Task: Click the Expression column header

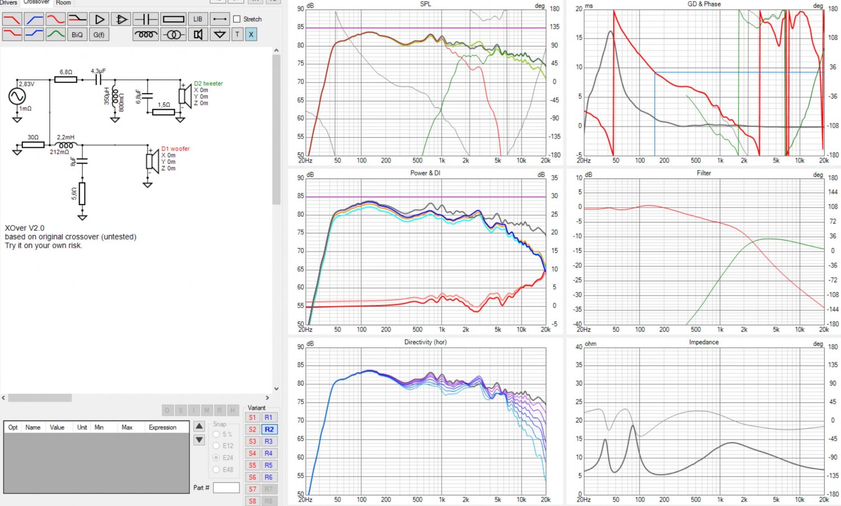Action: point(163,428)
